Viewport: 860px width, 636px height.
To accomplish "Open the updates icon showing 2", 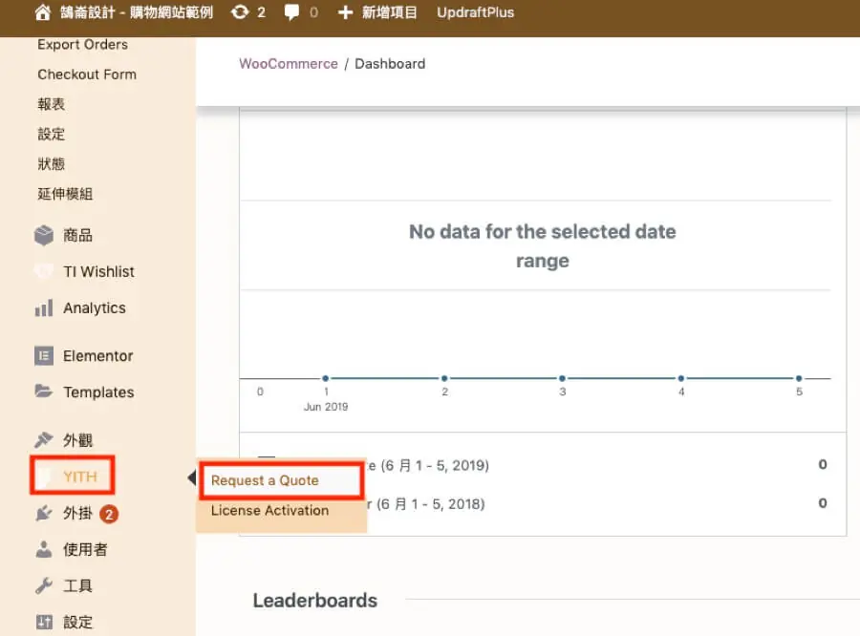I will point(240,12).
